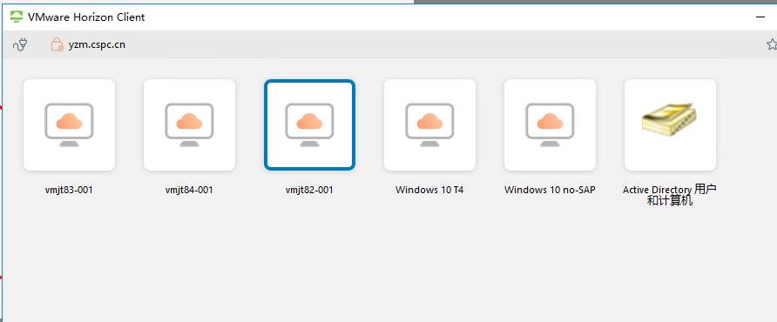Launch the vmjt84-001 desktop icon
Viewport: 777px width, 322px height.
click(x=189, y=124)
